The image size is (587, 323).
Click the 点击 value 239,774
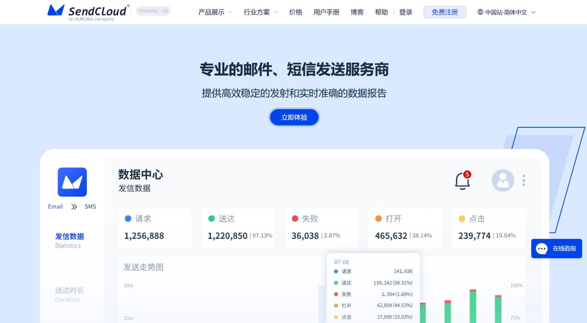pos(475,235)
